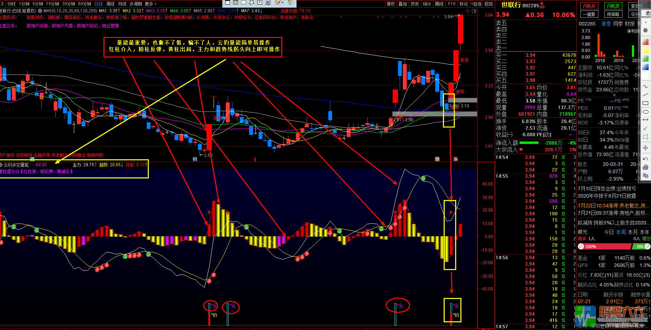Click the undo arrow icon
This screenshot has width=651, height=330.
click(645, 159)
